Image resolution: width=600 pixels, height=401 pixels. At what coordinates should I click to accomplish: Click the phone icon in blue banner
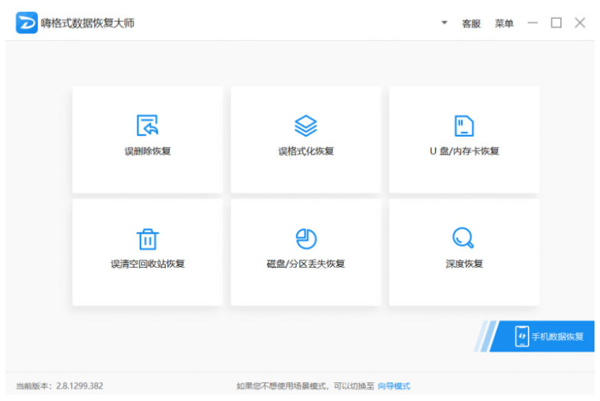[x=522, y=336]
